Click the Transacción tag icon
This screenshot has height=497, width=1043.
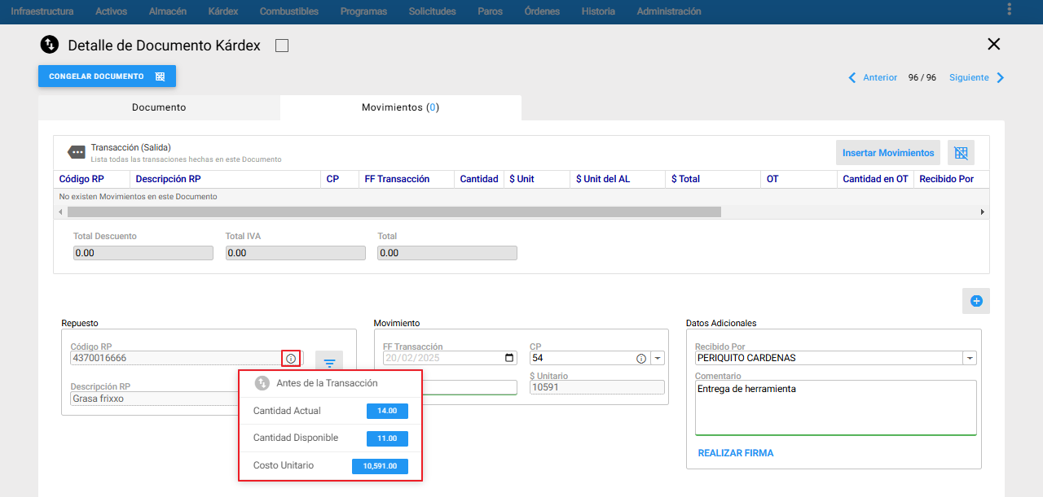click(77, 152)
